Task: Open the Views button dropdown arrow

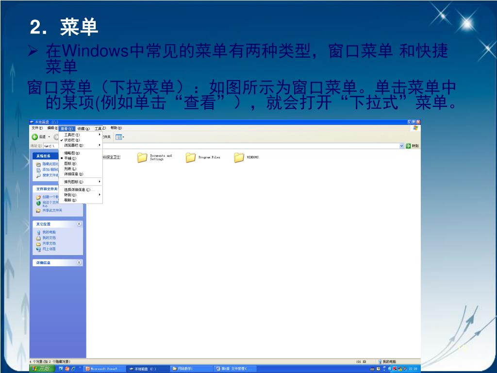Action: pos(124,137)
